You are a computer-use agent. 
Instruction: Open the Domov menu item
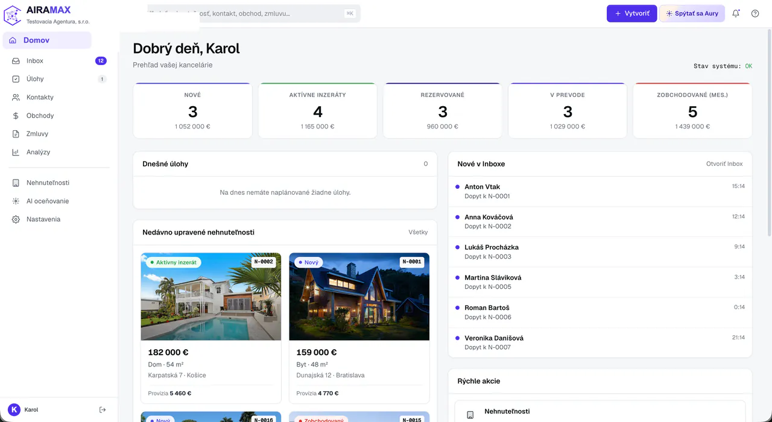pyautogui.click(x=47, y=40)
